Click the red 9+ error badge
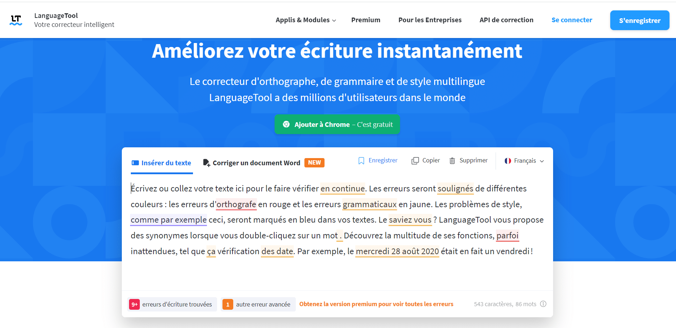The image size is (676, 328). [134, 304]
